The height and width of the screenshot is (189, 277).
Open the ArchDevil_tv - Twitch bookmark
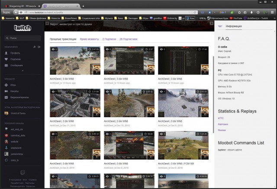click(256, 18)
